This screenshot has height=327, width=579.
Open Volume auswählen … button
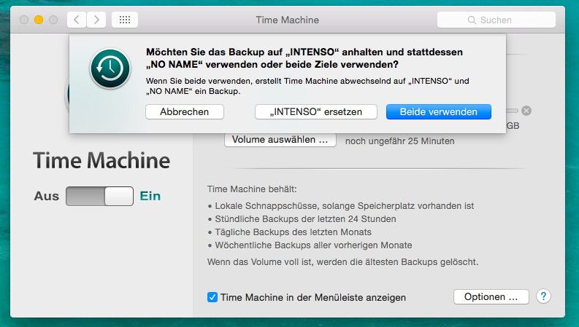(x=280, y=141)
